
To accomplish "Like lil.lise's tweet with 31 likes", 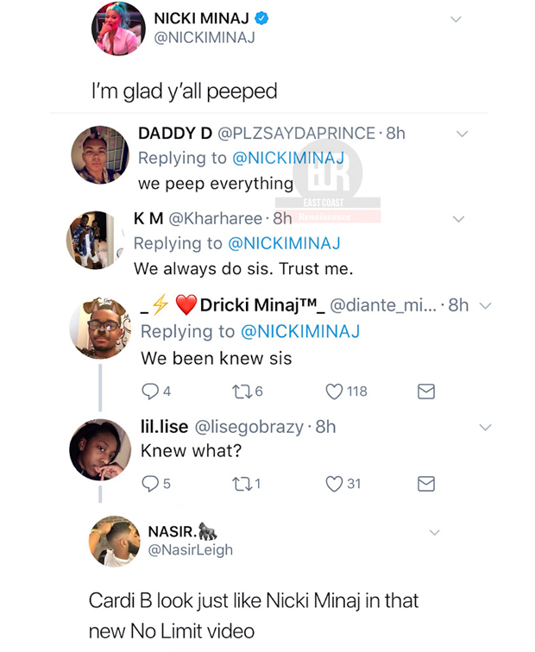I will click(334, 484).
